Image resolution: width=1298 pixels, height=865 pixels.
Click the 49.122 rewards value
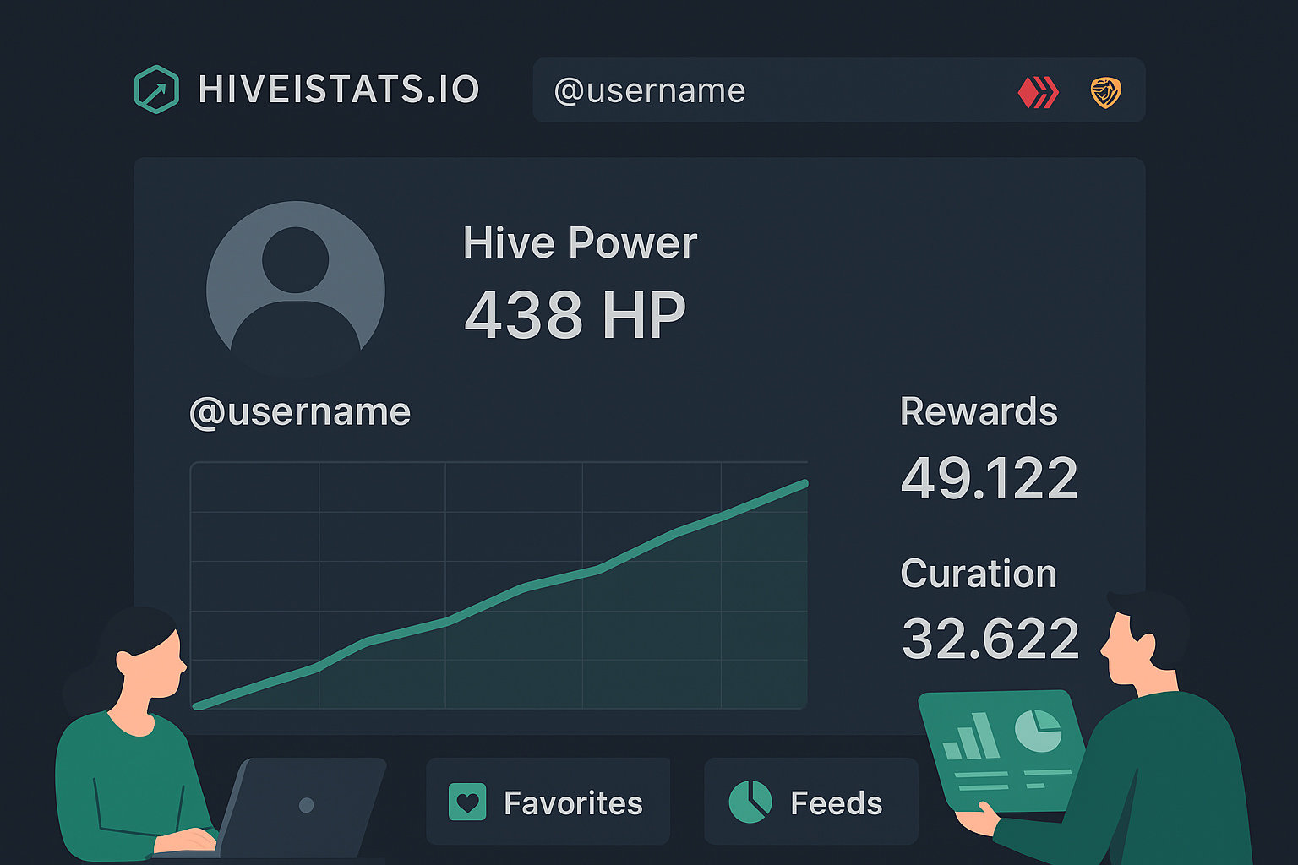[x=990, y=478]
